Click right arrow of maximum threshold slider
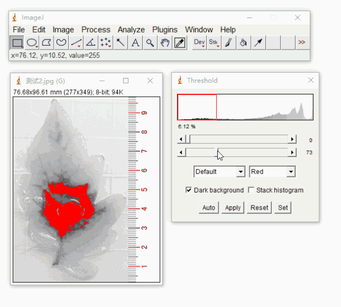This screenshot has height=307, width=341. point(293,152)
